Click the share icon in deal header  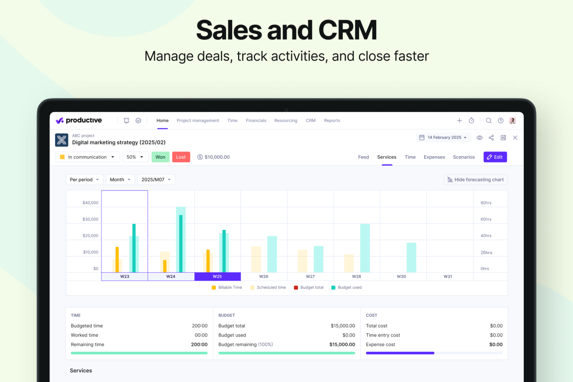pyautogui.click(x=491, y=138)
